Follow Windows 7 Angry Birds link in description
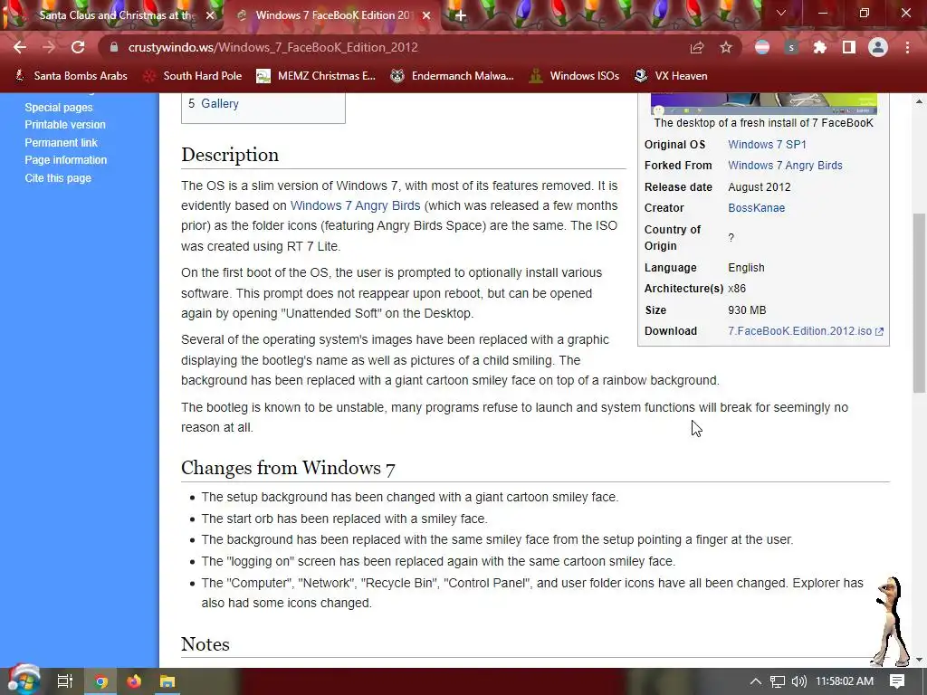The height and width of the screenshot is (695, 927). coord(355,205)
